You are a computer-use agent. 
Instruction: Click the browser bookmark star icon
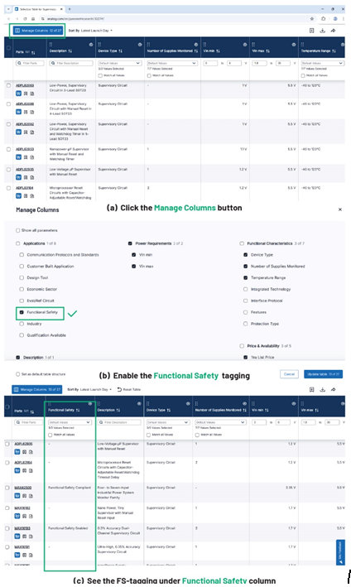tap(312, 18)
